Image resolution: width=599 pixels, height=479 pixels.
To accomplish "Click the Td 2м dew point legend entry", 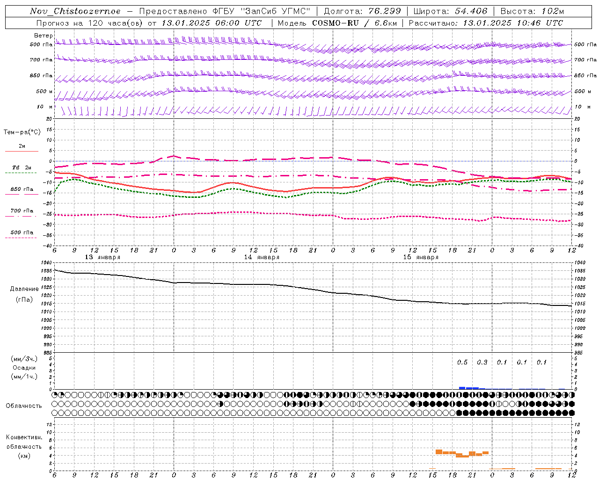I will 22,167.
